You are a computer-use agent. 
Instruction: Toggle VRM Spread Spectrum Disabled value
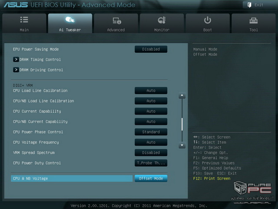151,153
